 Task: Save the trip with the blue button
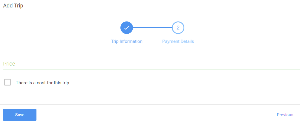click(x=20, y=115)
